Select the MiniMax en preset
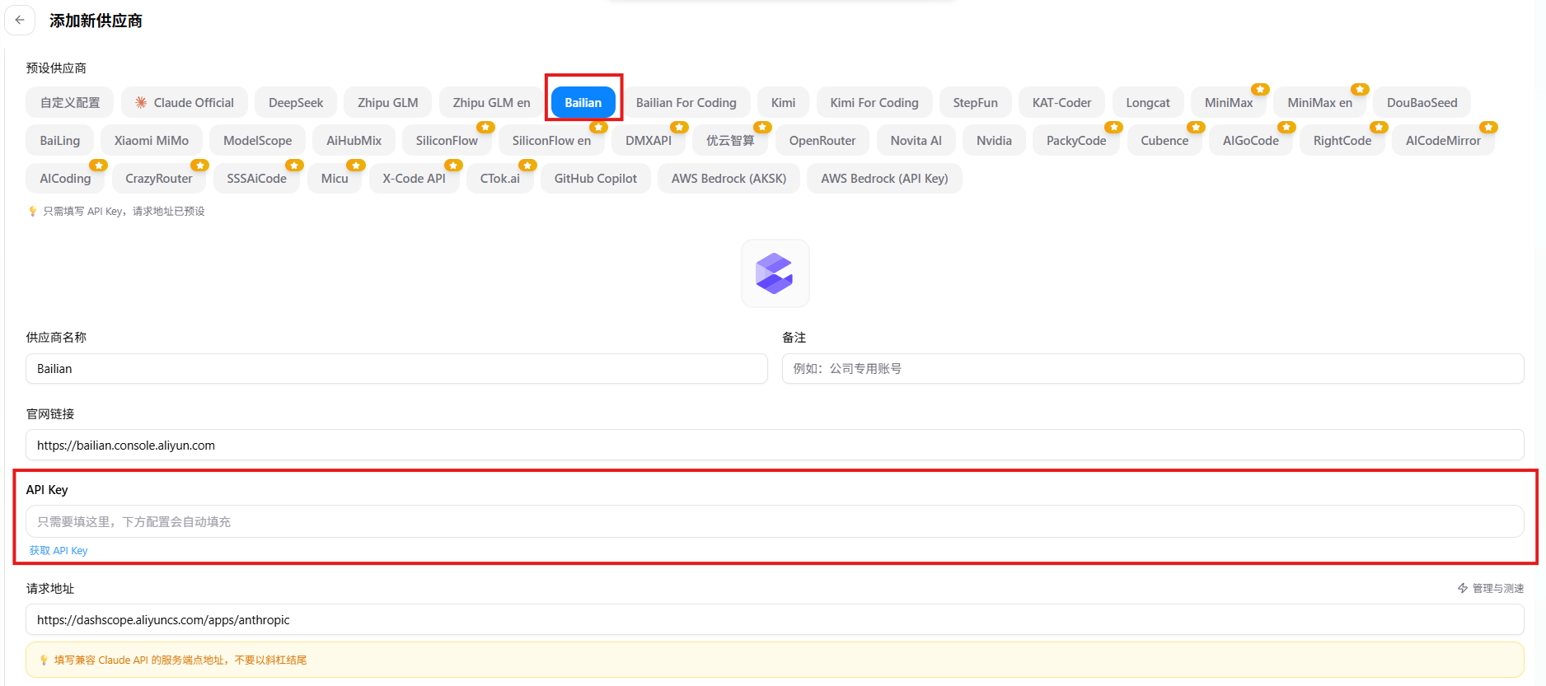 (1320, 103)
